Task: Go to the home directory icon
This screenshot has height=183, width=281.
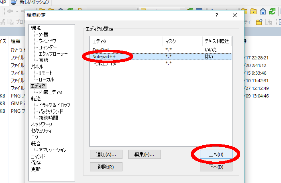Action: tap(263, 12)
